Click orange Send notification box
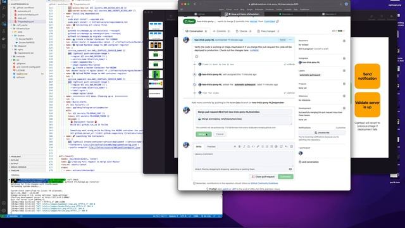Screen dimensions: 405x228 367,76
